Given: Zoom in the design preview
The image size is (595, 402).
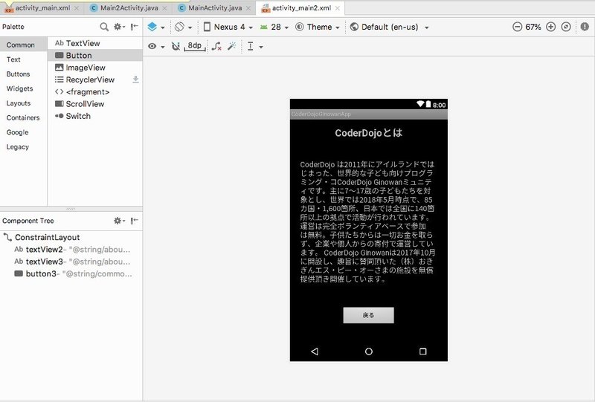Looking at the screenshot, I should (x=550, y=27).
